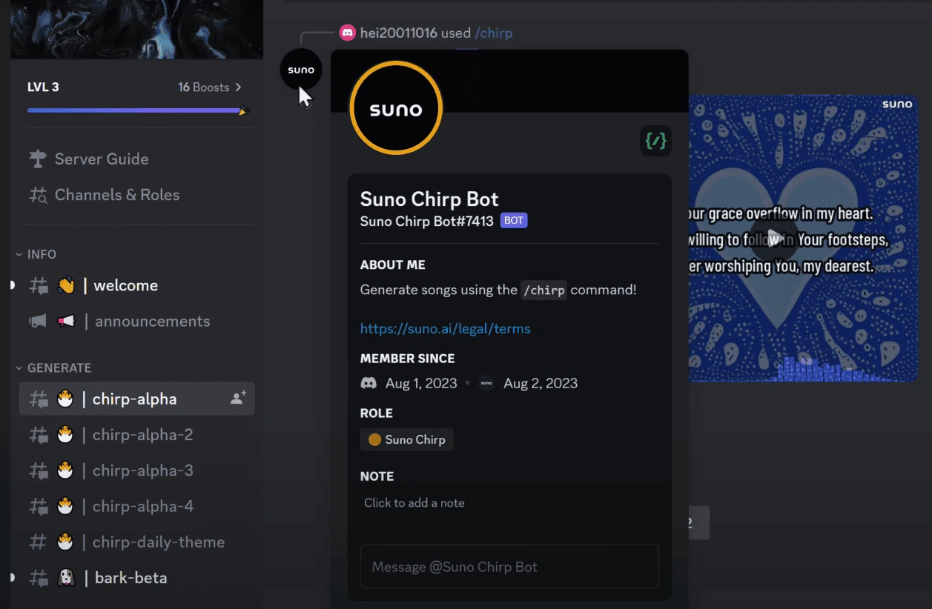Click the Message @Suno Chirp Bot field
Screen dimensions: 932x609
click(x=509, y=566)
